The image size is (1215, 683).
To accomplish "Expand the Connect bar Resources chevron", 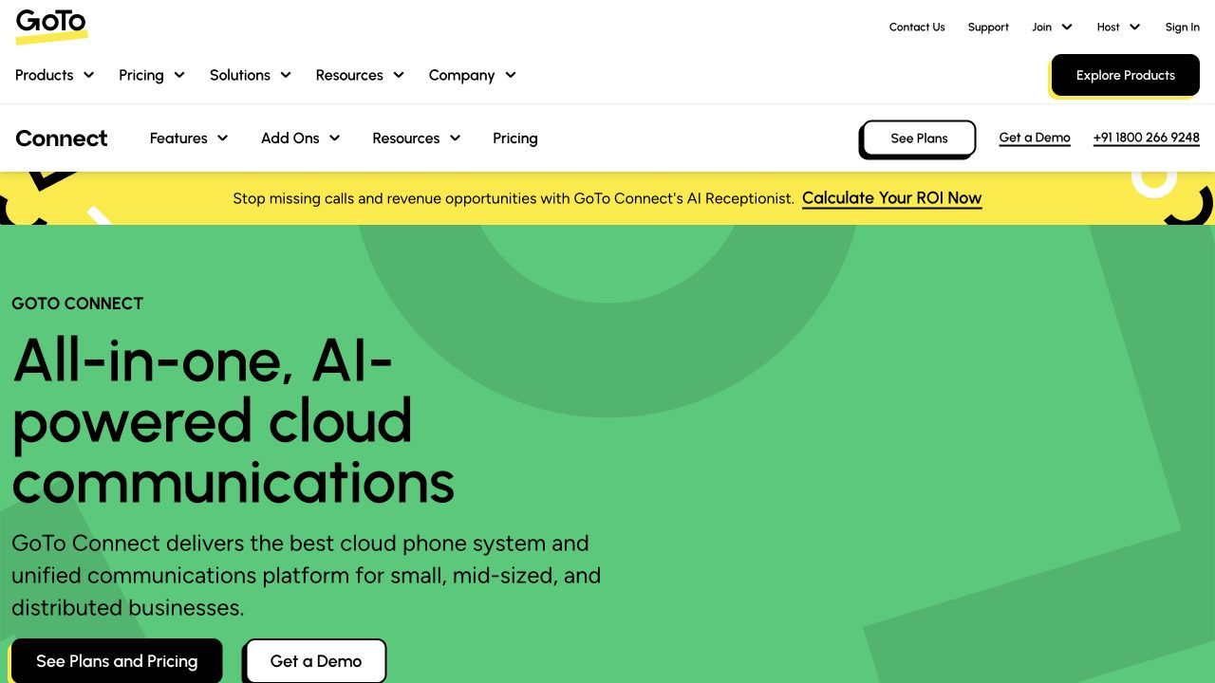I will (455, 138).
